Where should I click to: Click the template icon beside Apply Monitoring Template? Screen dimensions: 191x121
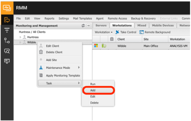[x=41, y=75]
